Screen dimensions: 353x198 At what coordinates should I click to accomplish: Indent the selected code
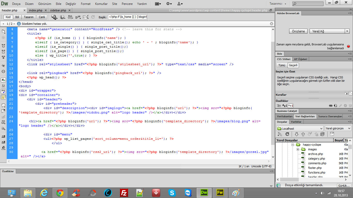pos(3,136)
